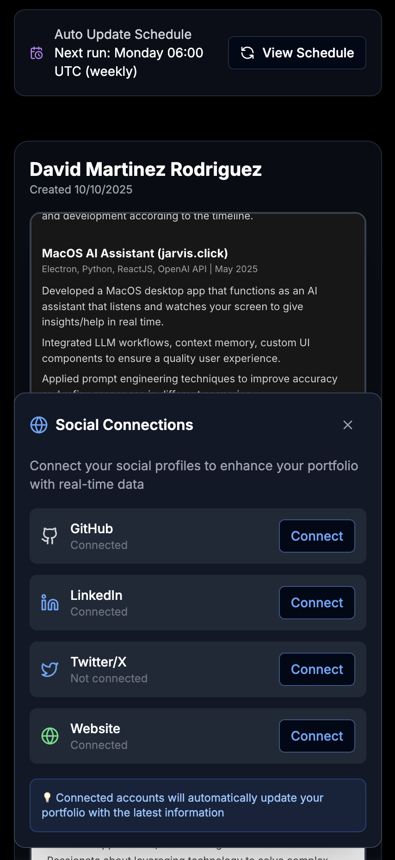Viewport: 395px width, 860px height.
Task: Click the GitHub icon in Social Connections
Action: [49, 536]
